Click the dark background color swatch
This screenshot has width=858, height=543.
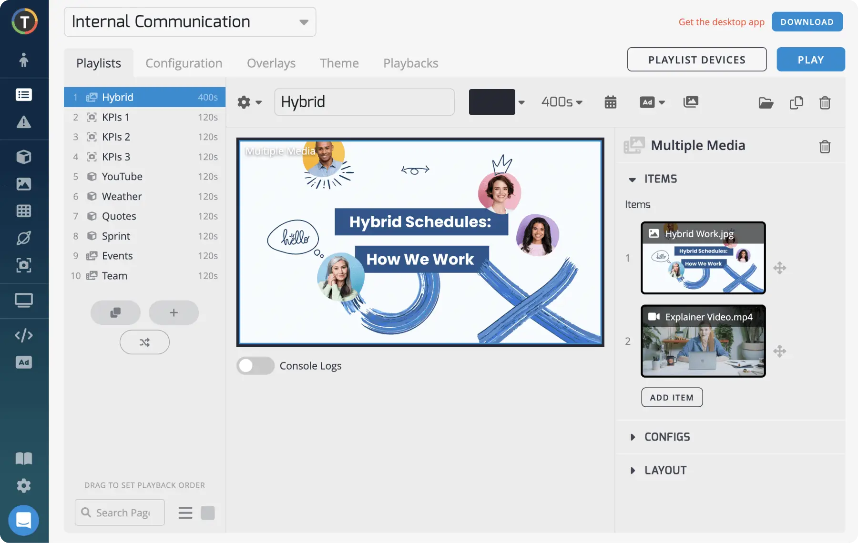click(x=492, y=102)
